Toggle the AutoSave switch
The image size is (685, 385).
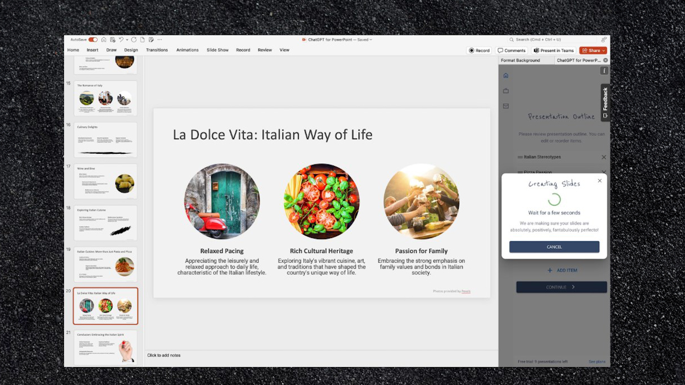pyautogui.click(x=93, y=40)
